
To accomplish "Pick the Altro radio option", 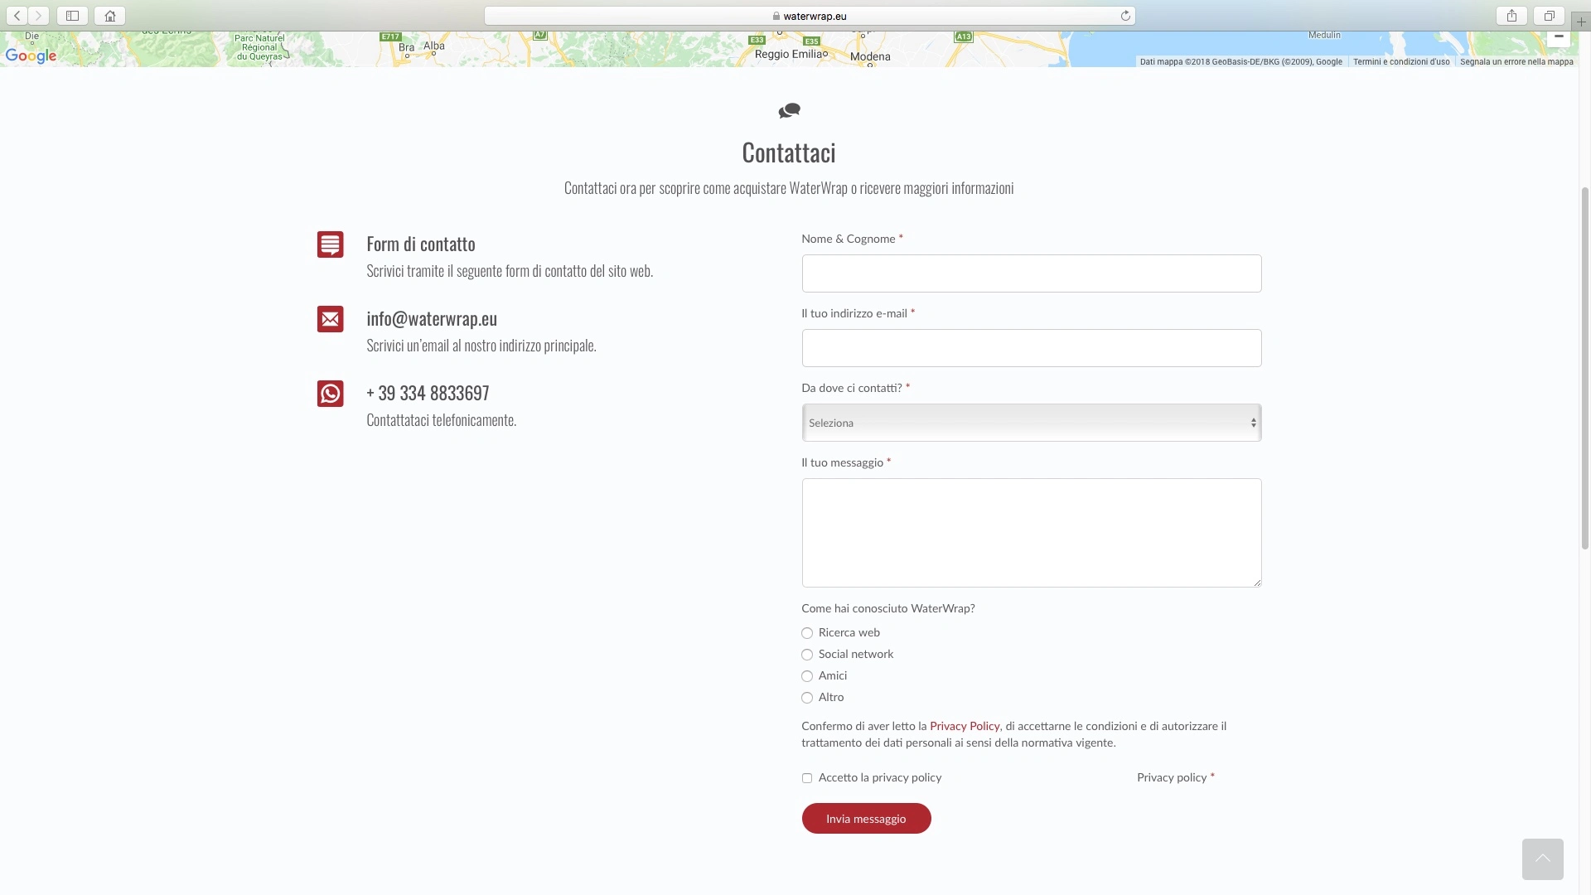I will tap(807, 698).
